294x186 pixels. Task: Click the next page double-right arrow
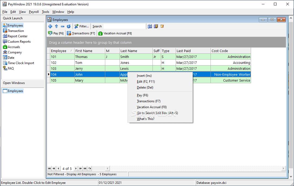pyautogui.click(x=81, y=168)
